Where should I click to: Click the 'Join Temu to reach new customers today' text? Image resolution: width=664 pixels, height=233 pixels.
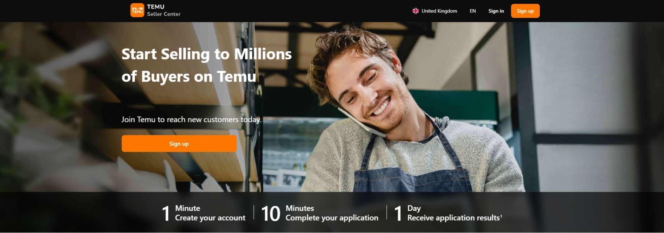click(x=192, y=120)
